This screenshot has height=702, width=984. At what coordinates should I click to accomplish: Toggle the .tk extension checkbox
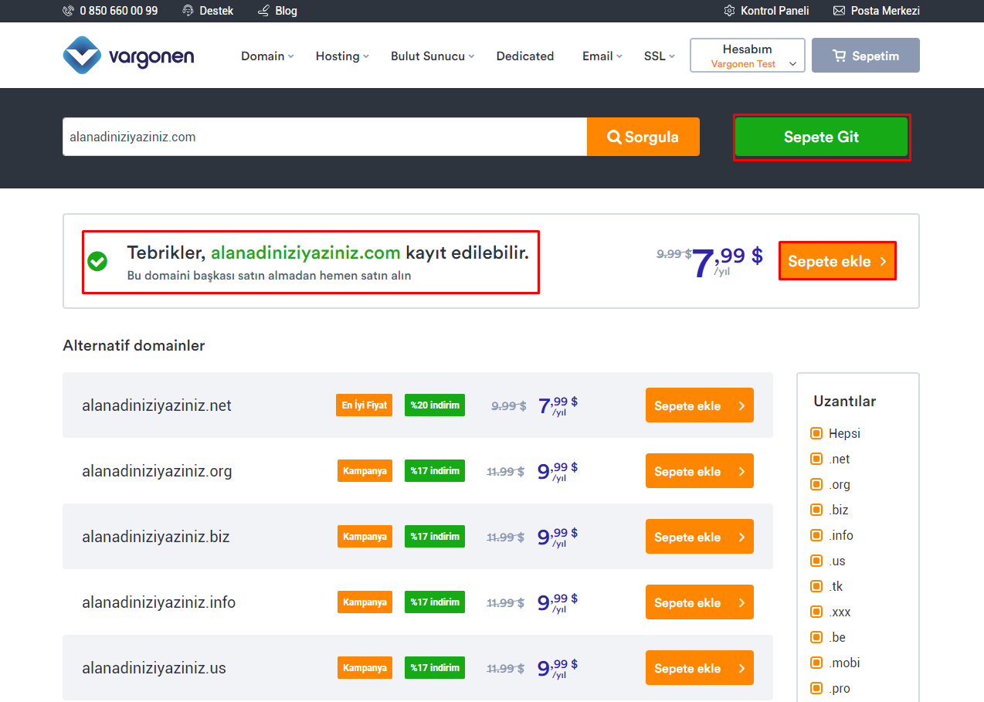[x=816, y=586]
